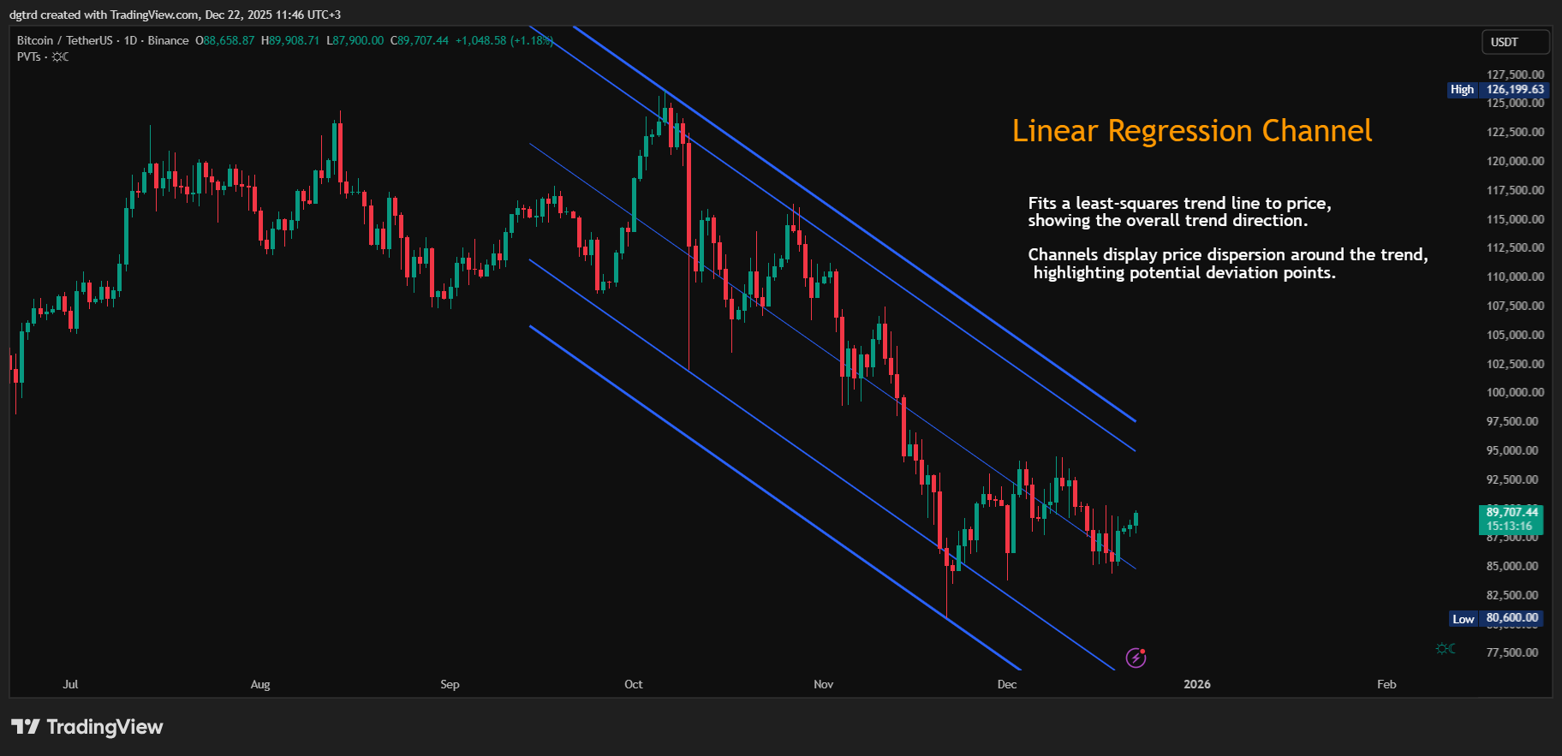
Task: Click the High value 89,908.71 in the legend
Action: (x=294, y=40)
